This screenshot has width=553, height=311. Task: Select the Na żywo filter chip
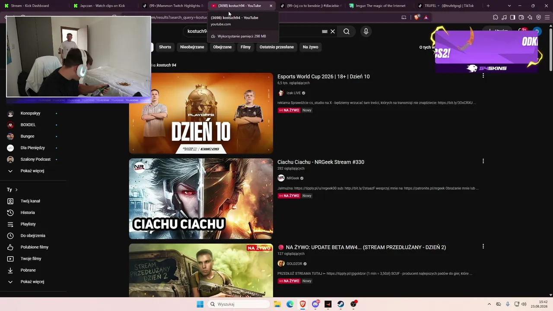(311, 47)
